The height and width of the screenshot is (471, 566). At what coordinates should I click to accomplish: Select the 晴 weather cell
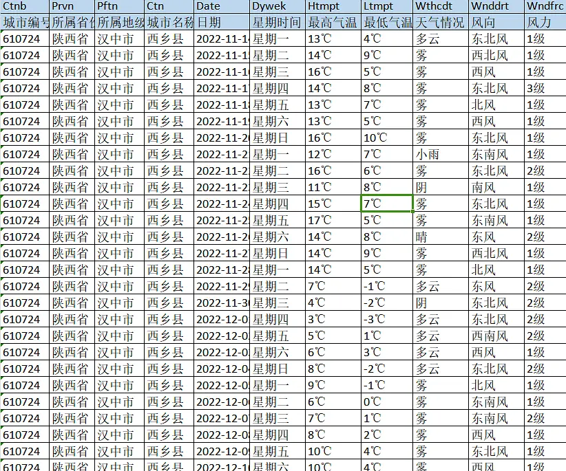pyautogui.click(x=441, y=237)
